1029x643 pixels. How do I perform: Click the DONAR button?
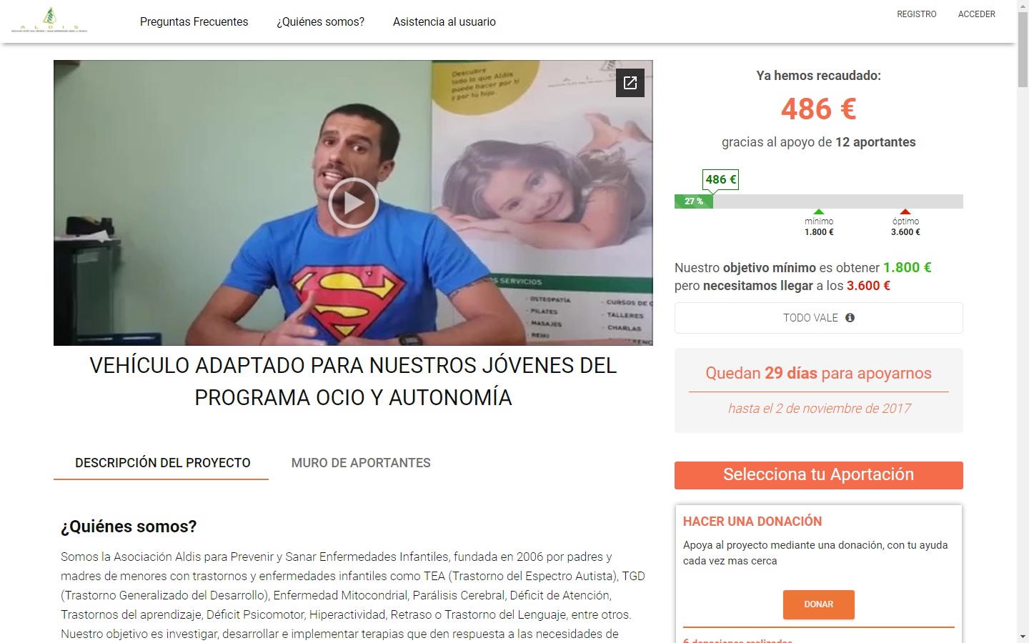[819, 604]
